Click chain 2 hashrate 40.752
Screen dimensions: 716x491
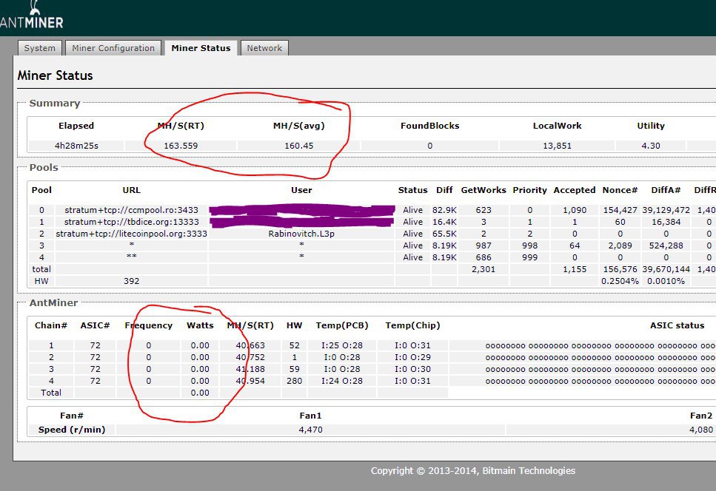250,357
